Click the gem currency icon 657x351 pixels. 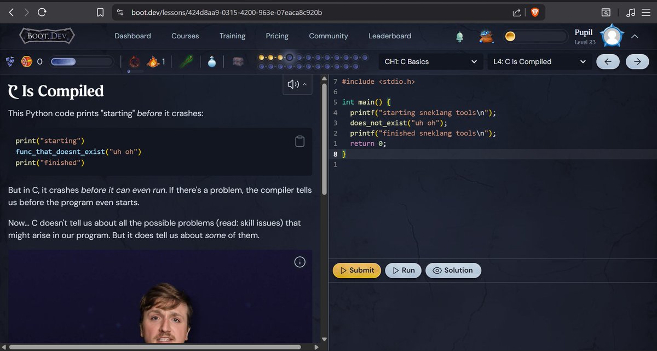[9, 61]
